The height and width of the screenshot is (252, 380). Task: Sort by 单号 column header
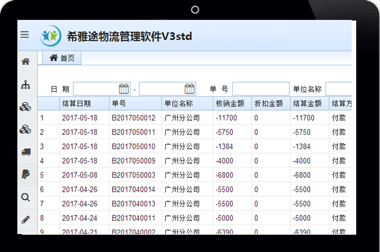[x=136, y=104]
